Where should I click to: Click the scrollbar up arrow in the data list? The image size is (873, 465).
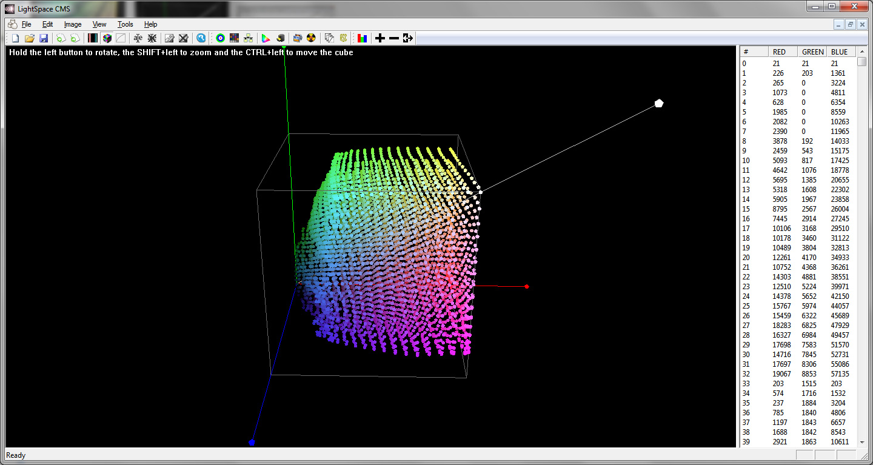click(x=861, y=52)
